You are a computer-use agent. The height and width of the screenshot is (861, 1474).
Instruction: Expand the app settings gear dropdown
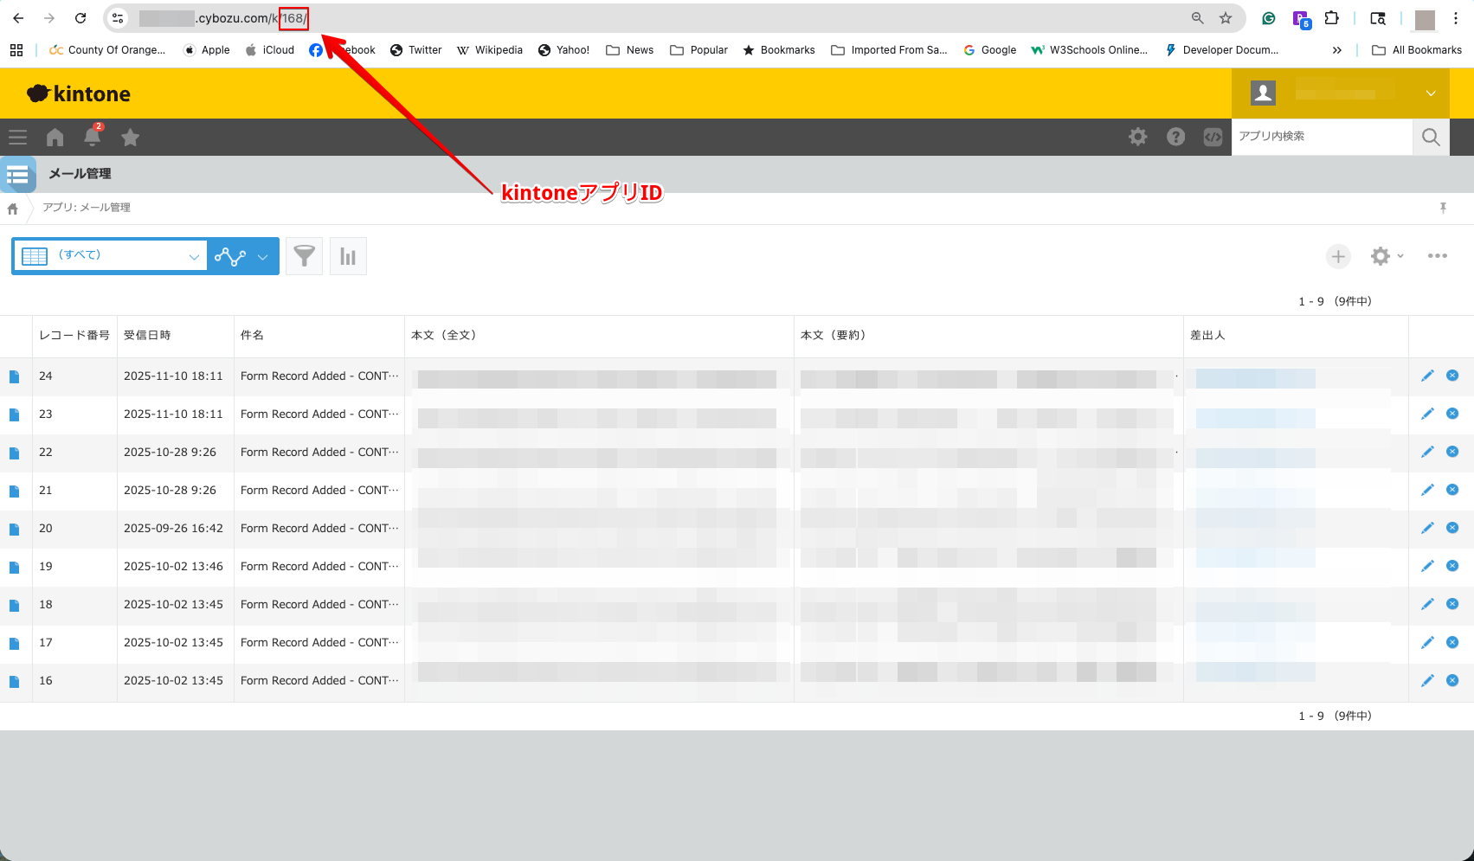pyautogui.click(x=1387, y=256)
